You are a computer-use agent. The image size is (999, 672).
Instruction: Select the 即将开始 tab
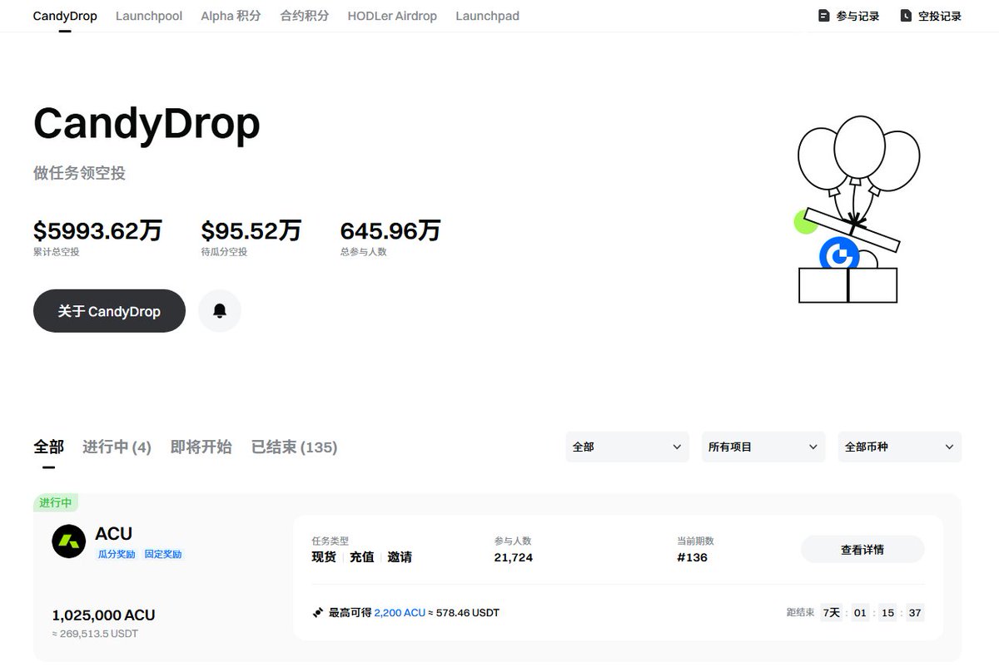coord(200,447)
